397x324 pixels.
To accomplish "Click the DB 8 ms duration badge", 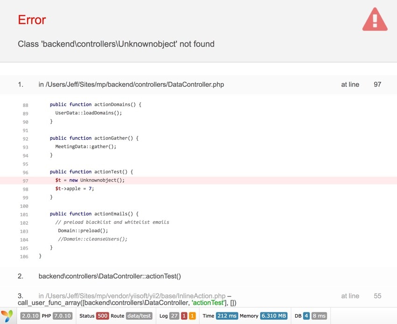I will tap(319, 316).
